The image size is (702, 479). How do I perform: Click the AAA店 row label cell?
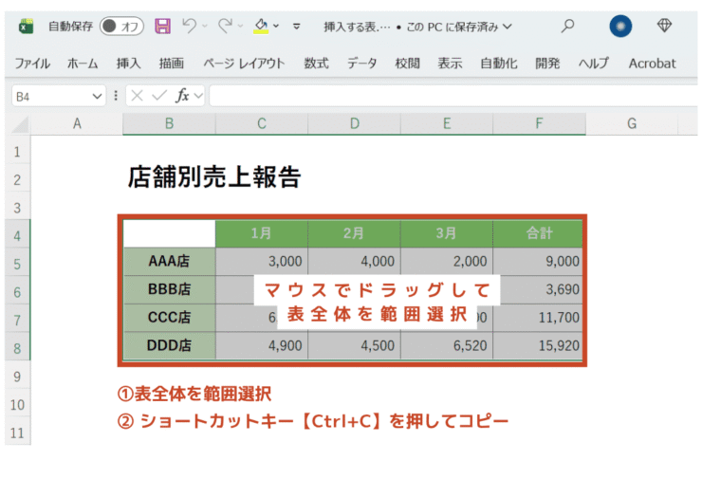[169, 261]
